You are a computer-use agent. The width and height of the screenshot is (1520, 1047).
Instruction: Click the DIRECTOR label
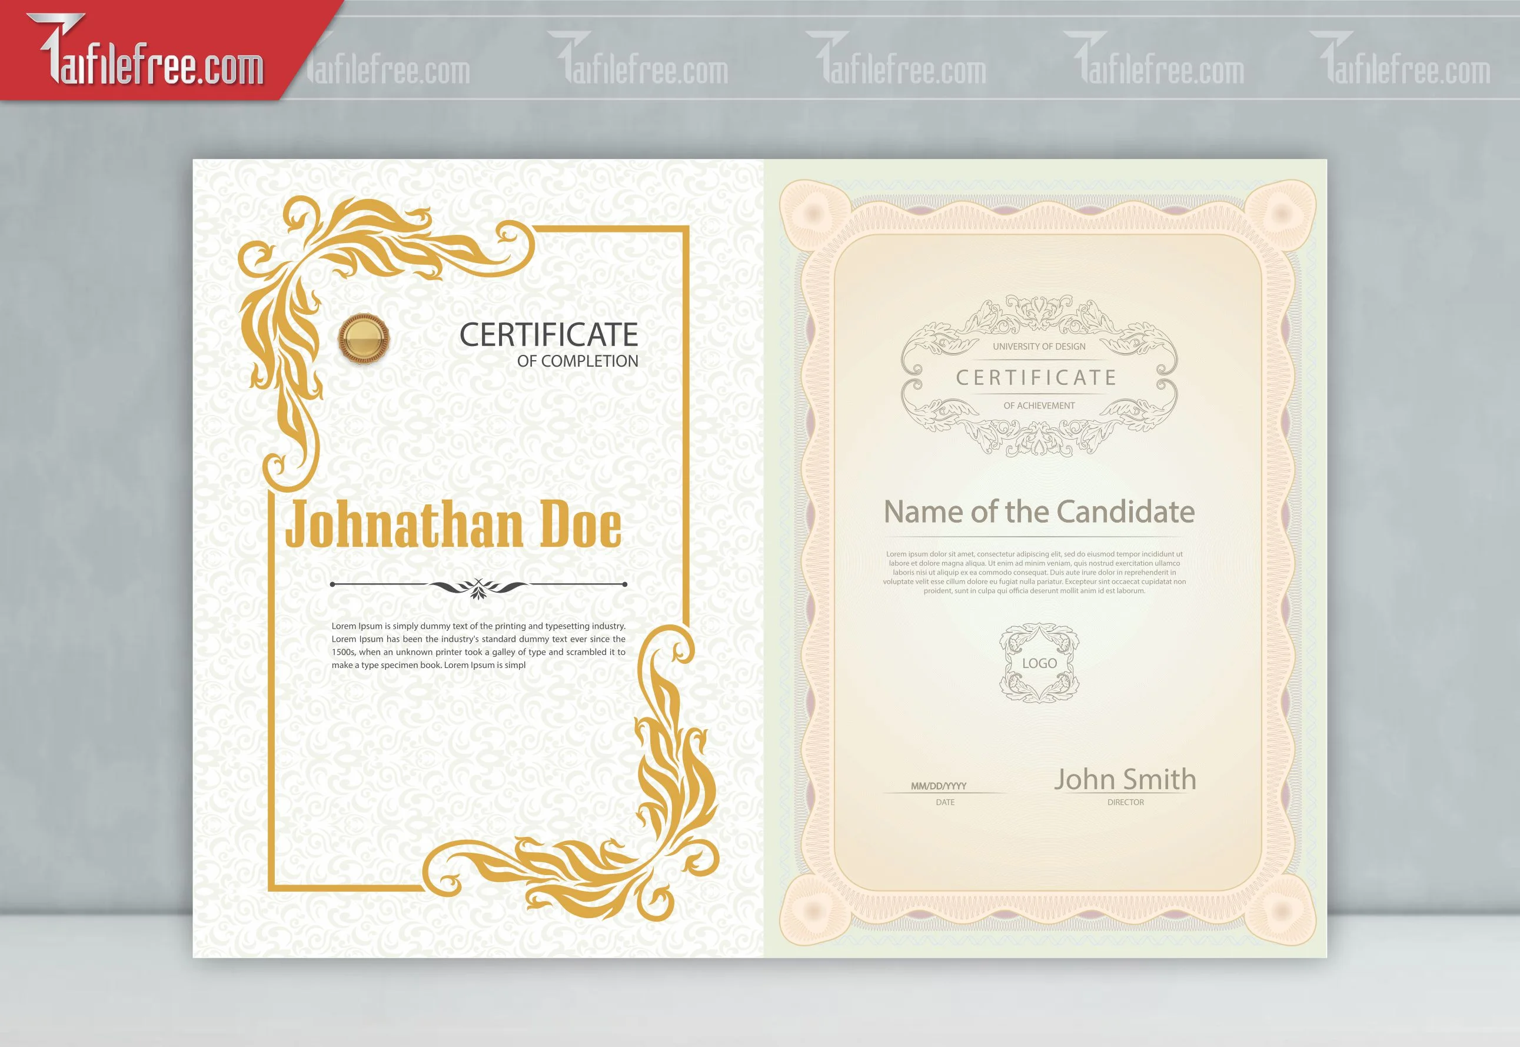[1125, 802]
